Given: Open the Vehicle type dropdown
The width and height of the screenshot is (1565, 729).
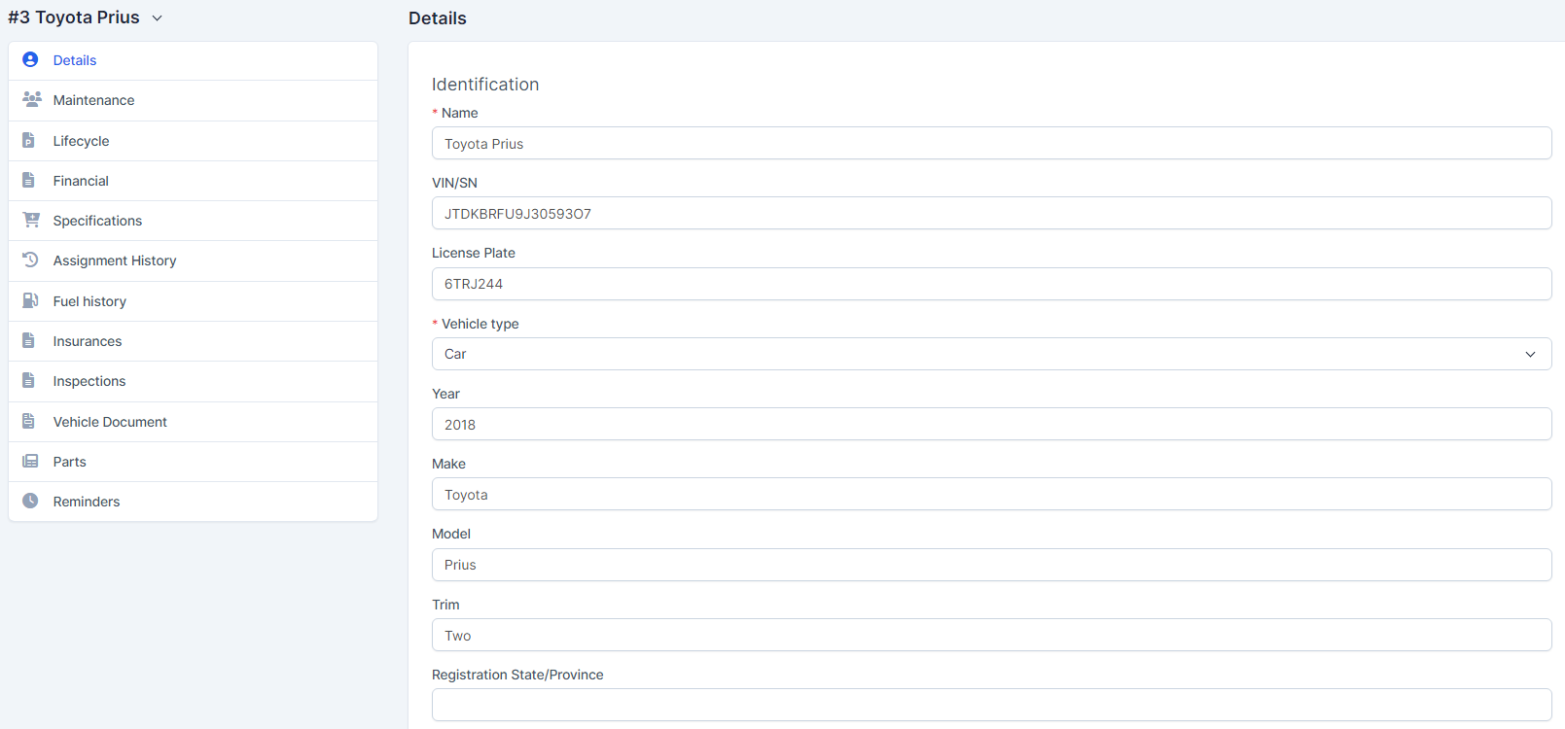Looking at the screenshot, I should (991, 354).
